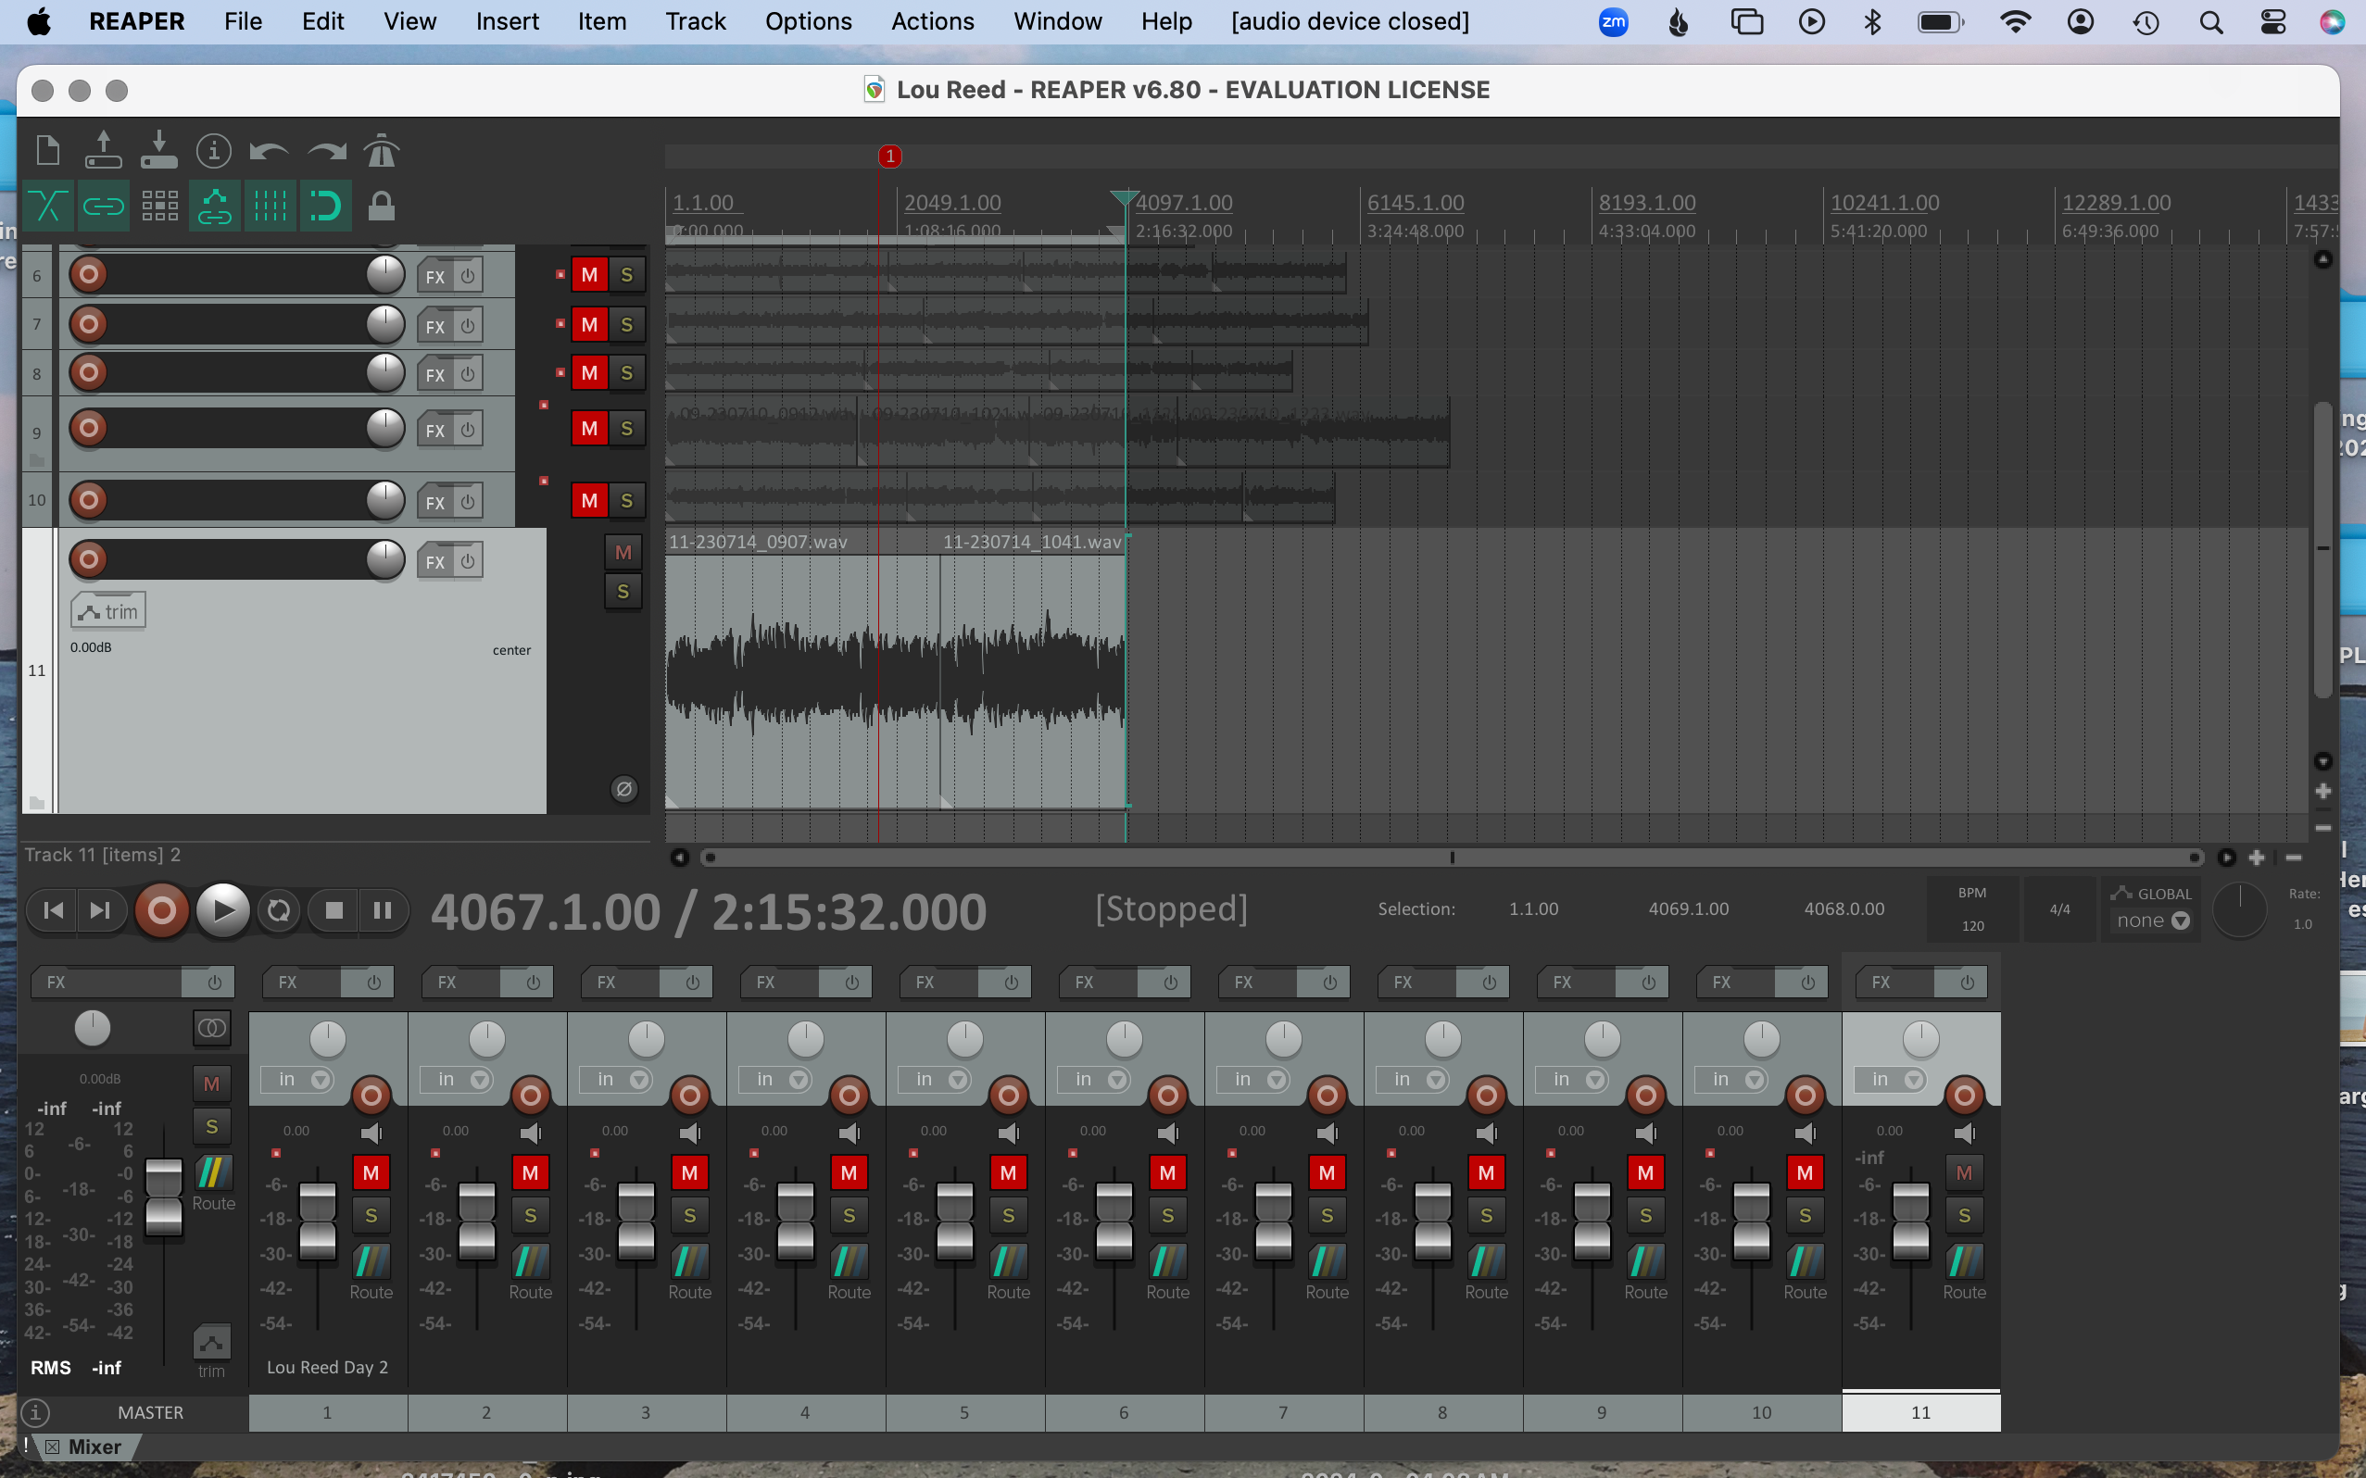Click the playback rate knob

point(2239,910)
